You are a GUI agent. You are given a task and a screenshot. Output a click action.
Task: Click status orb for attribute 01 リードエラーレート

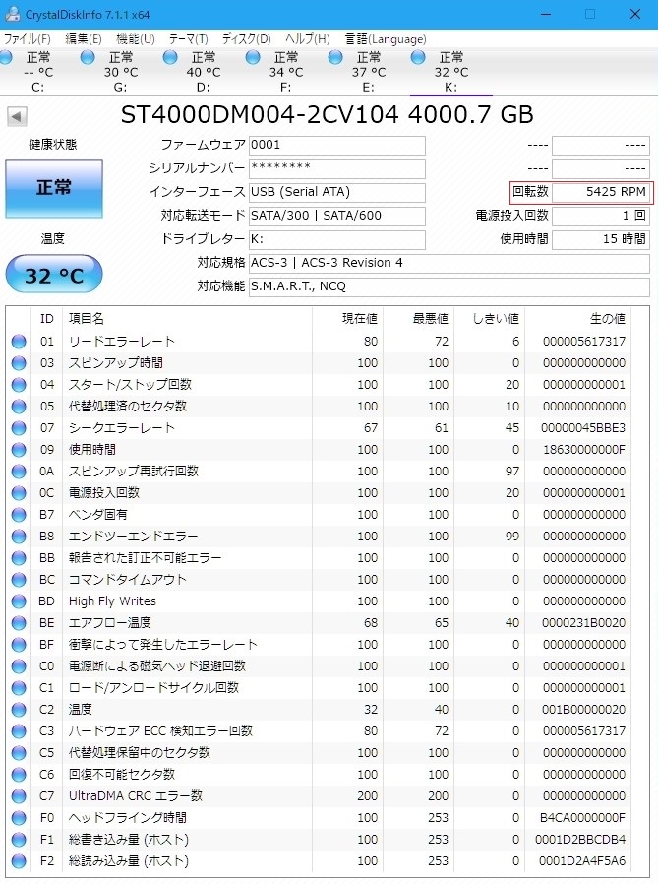pyautogui.click(x=19, y=342)
